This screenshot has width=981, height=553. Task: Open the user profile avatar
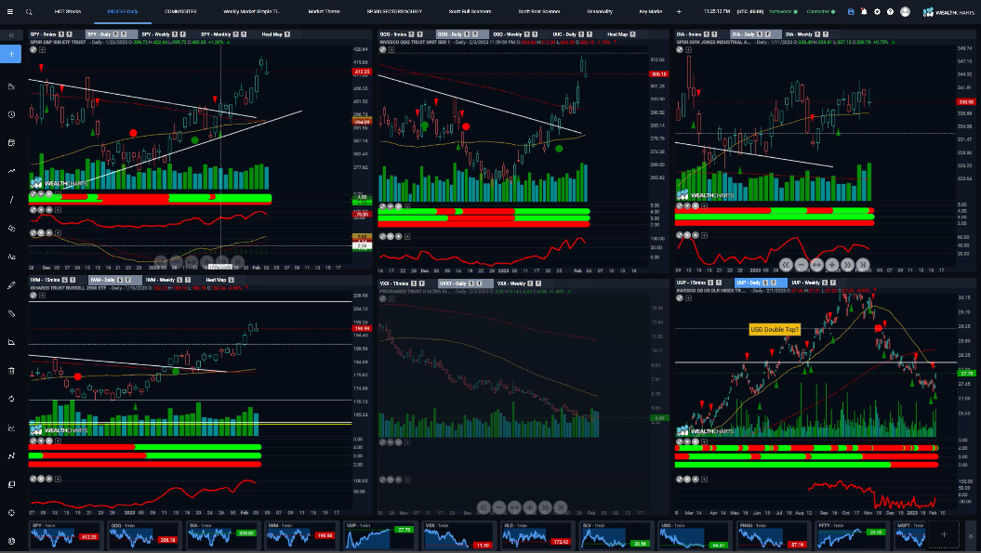pyautogui.click(x=905, y=11)
